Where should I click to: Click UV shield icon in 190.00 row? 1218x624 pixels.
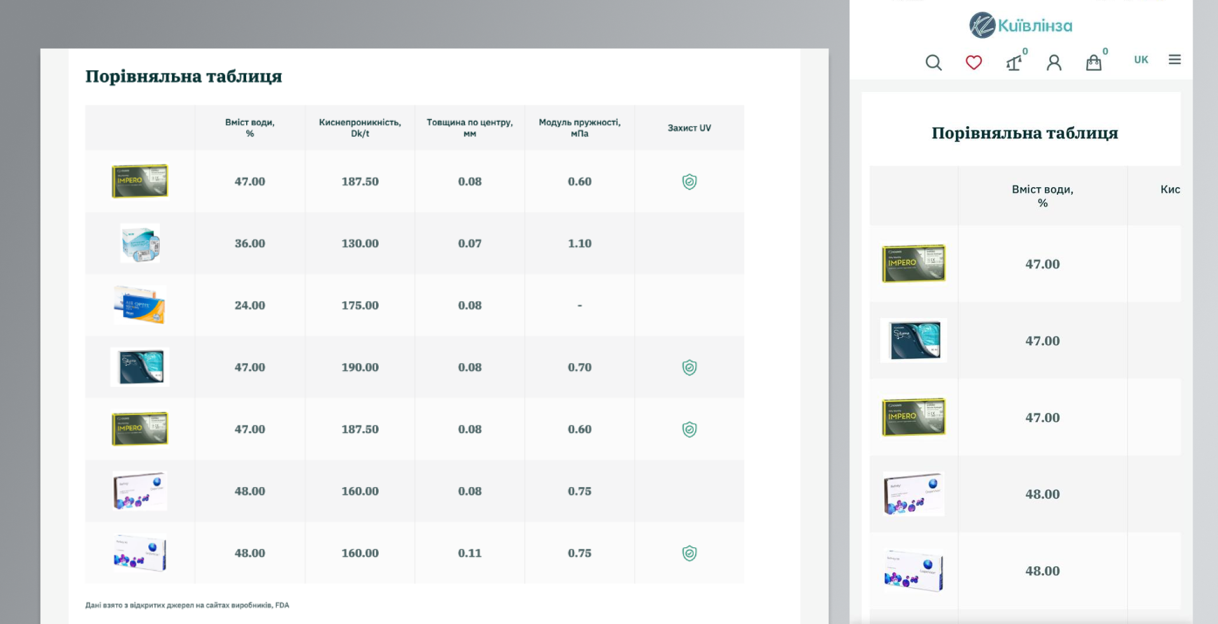coord(690,368)
